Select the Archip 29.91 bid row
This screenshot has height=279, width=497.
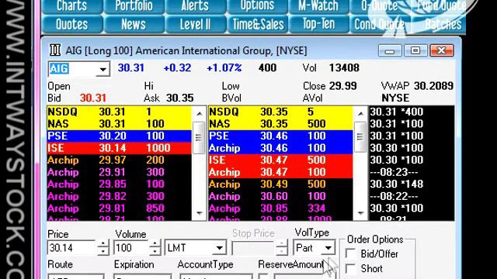119,172
